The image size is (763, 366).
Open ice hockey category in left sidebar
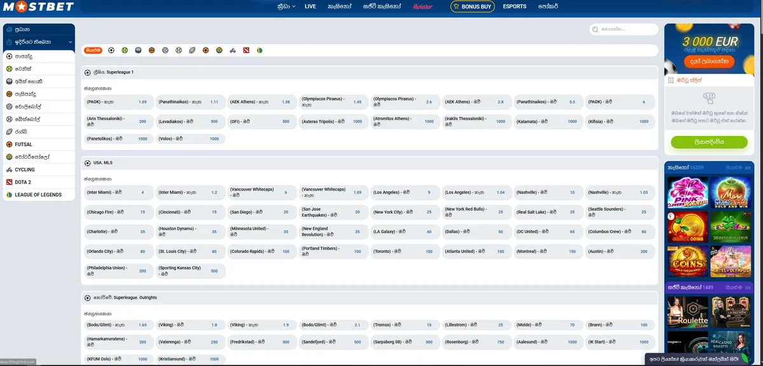[x=39, y=82]
